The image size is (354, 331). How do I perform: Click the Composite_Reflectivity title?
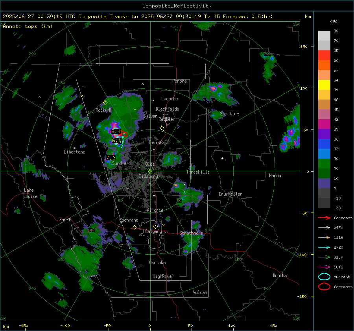177,6
